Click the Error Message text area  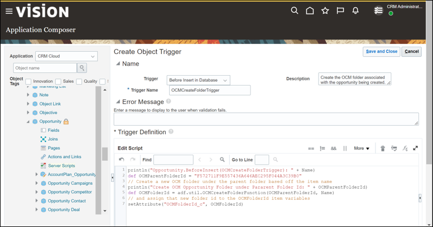(266, 119)
